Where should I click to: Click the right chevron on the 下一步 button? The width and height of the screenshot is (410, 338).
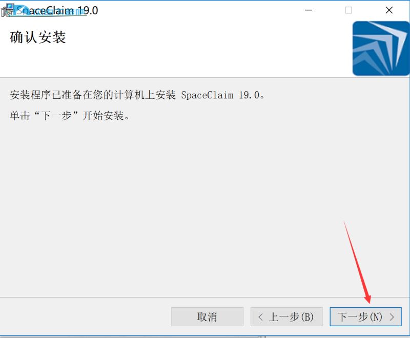point(392,317)
